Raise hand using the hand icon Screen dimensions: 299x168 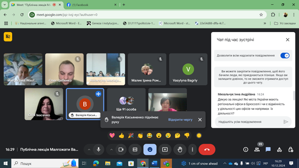(179, 149)
